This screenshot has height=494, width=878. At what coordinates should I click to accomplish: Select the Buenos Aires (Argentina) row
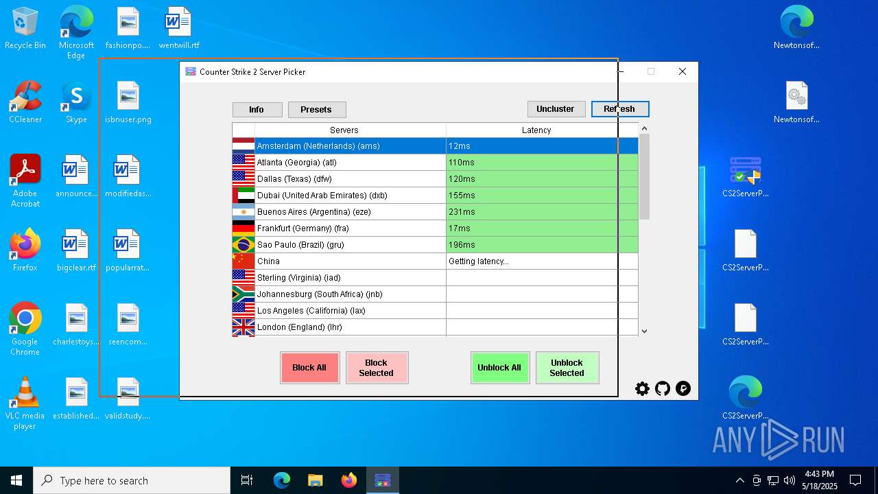(x=435, y=212)
